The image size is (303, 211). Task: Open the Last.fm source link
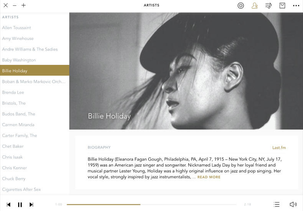pyautogui.click(x=279, y=148)
